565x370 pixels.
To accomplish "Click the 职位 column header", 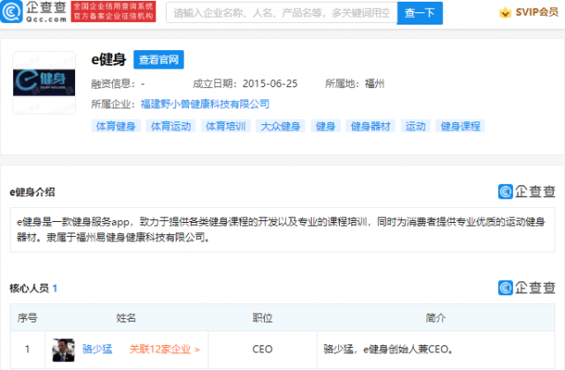I will 262,318.
